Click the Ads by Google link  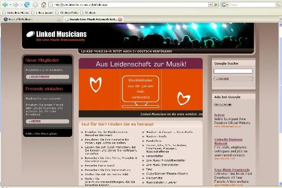223,104
